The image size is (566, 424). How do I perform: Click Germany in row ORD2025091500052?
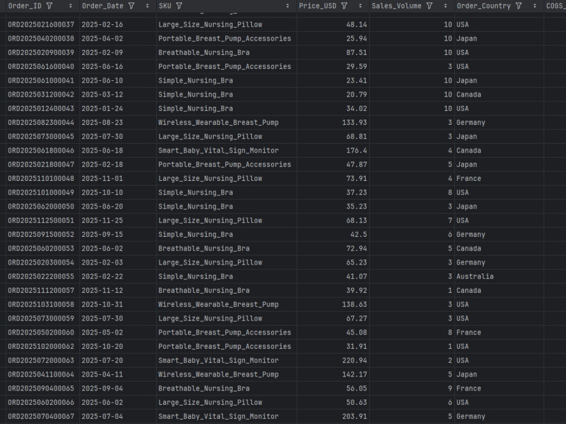coord(471,235)
